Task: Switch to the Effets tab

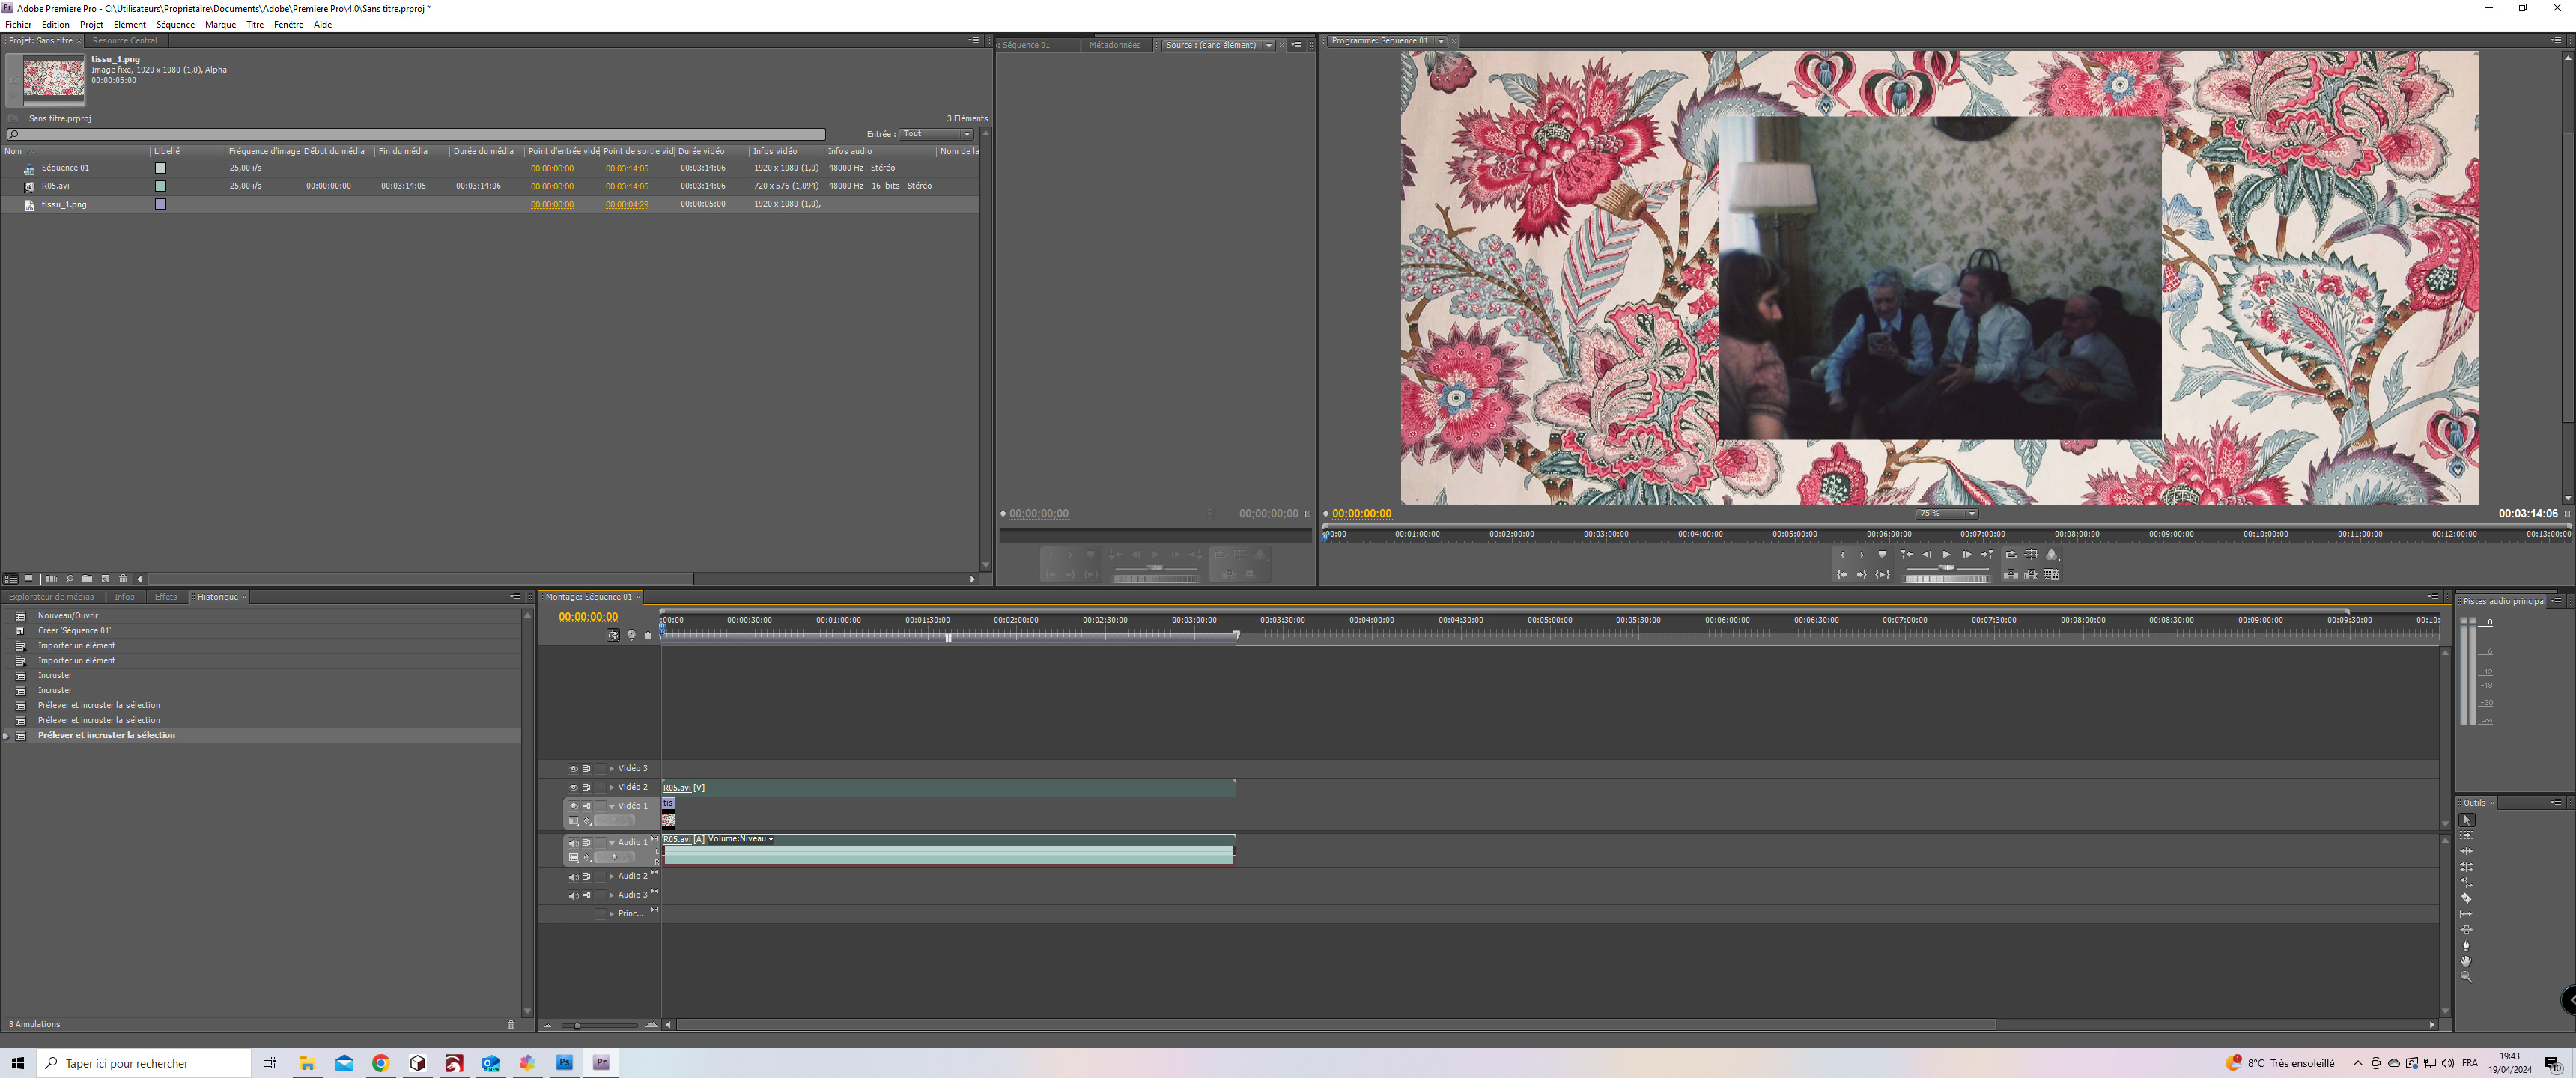Action: [165, 597]
